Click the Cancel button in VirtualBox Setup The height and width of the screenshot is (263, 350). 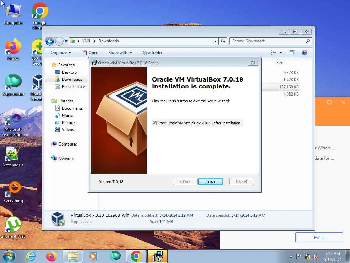(241, 181)
